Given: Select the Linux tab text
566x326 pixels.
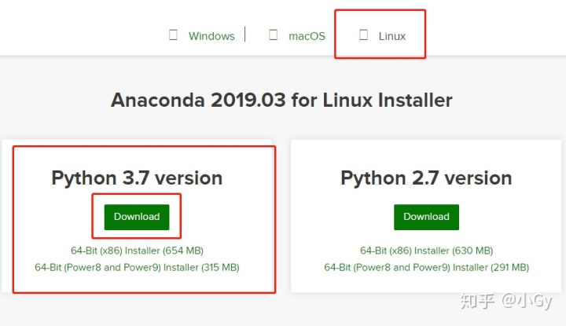Looking at the screenshot, I should 392,36.
